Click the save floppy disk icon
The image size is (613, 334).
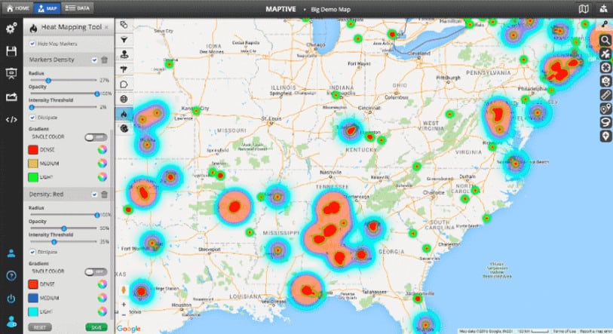tap(11, 51)
